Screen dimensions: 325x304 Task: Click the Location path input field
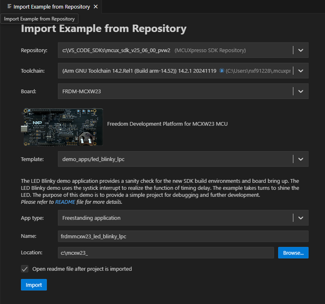(166, 253)
